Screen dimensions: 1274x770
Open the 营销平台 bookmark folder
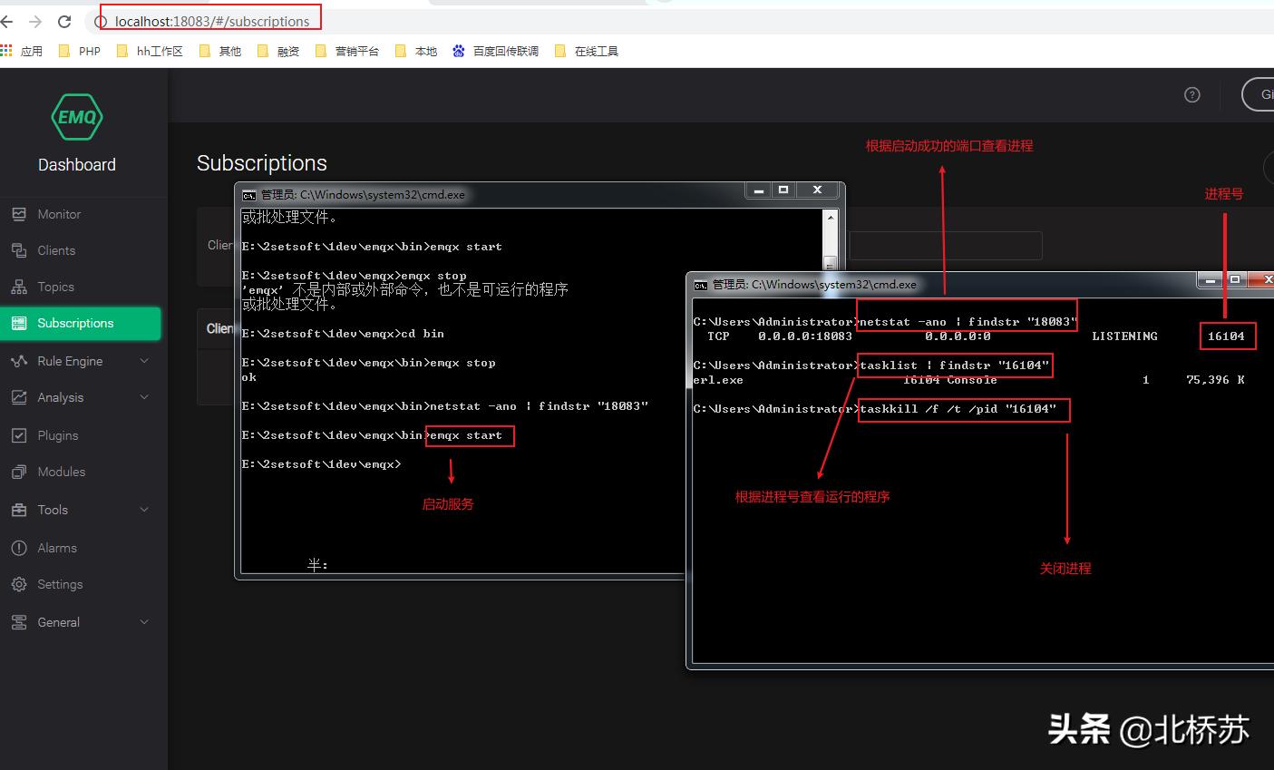click(347, 51)
